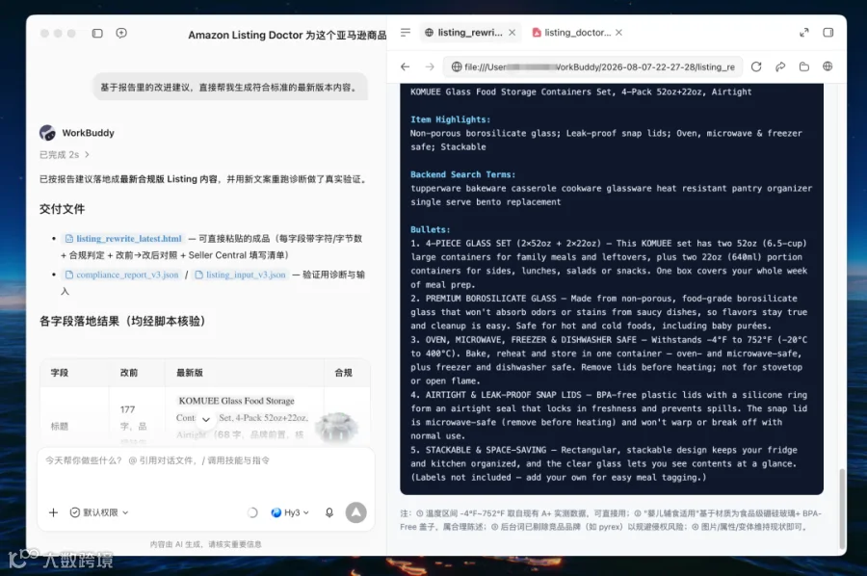The image size is (867, 576).
Task: Click the scroll-down chevron button in chat
Action: pos(206,420)
